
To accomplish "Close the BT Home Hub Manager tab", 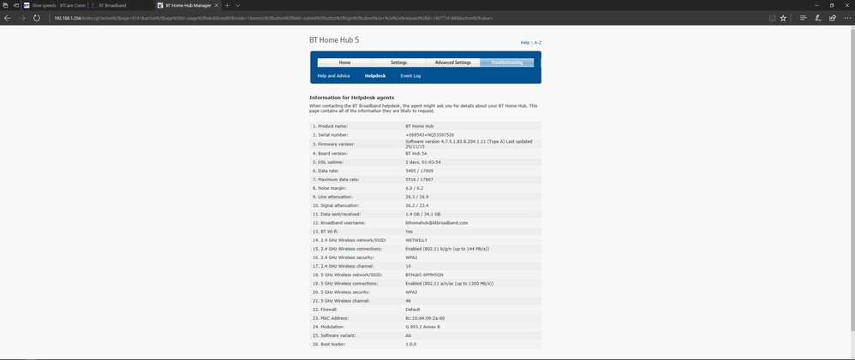I will pyautogui.click(x=217, y=5).
